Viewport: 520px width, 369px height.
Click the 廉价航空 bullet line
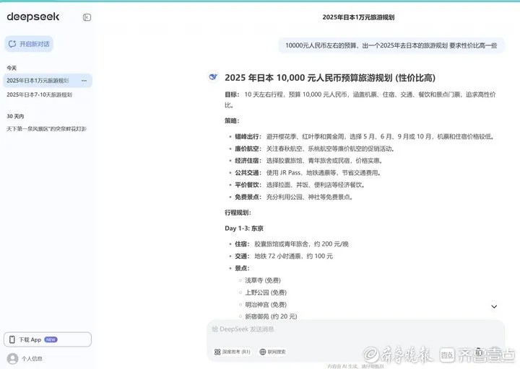[314, 148]
